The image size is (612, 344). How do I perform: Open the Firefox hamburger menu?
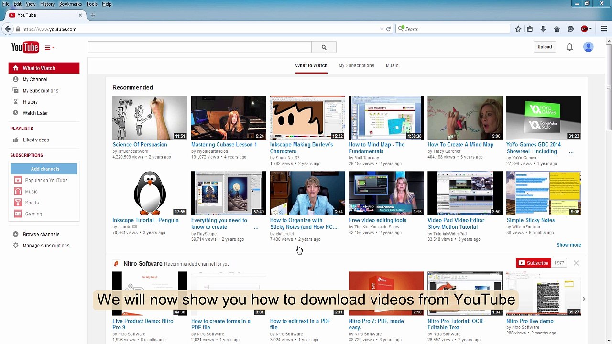coord(604,29)
